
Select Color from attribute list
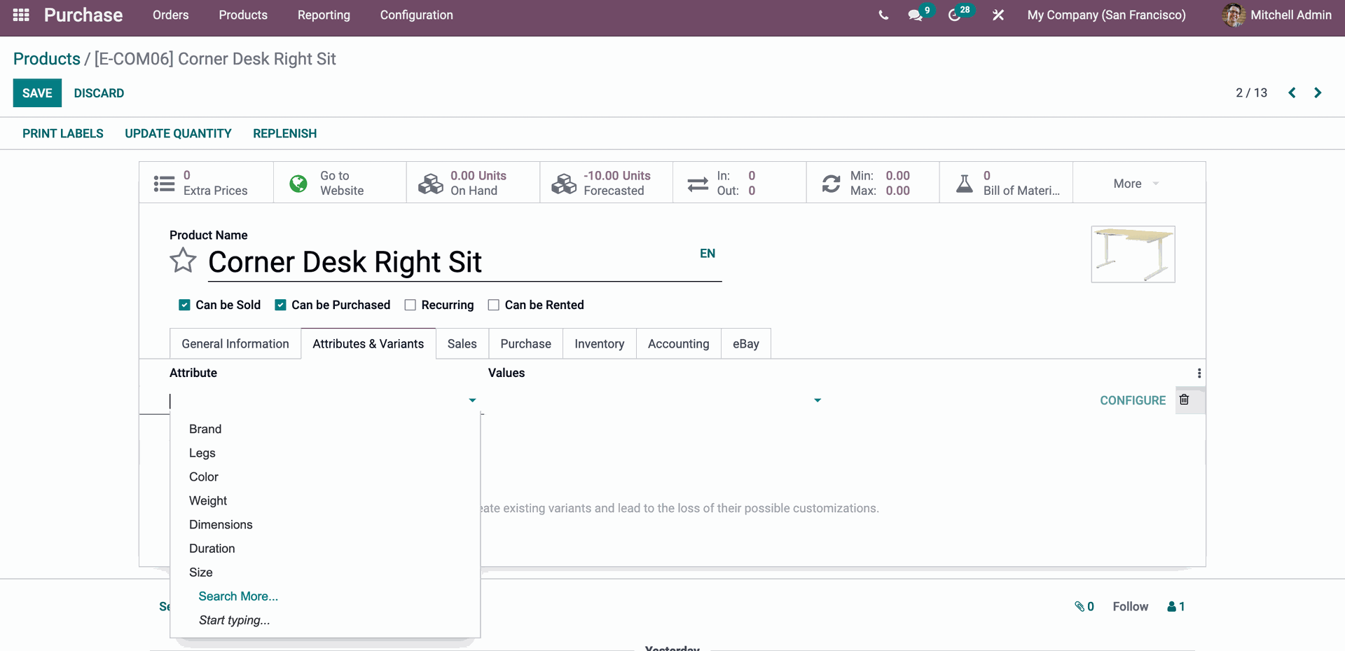204,477
